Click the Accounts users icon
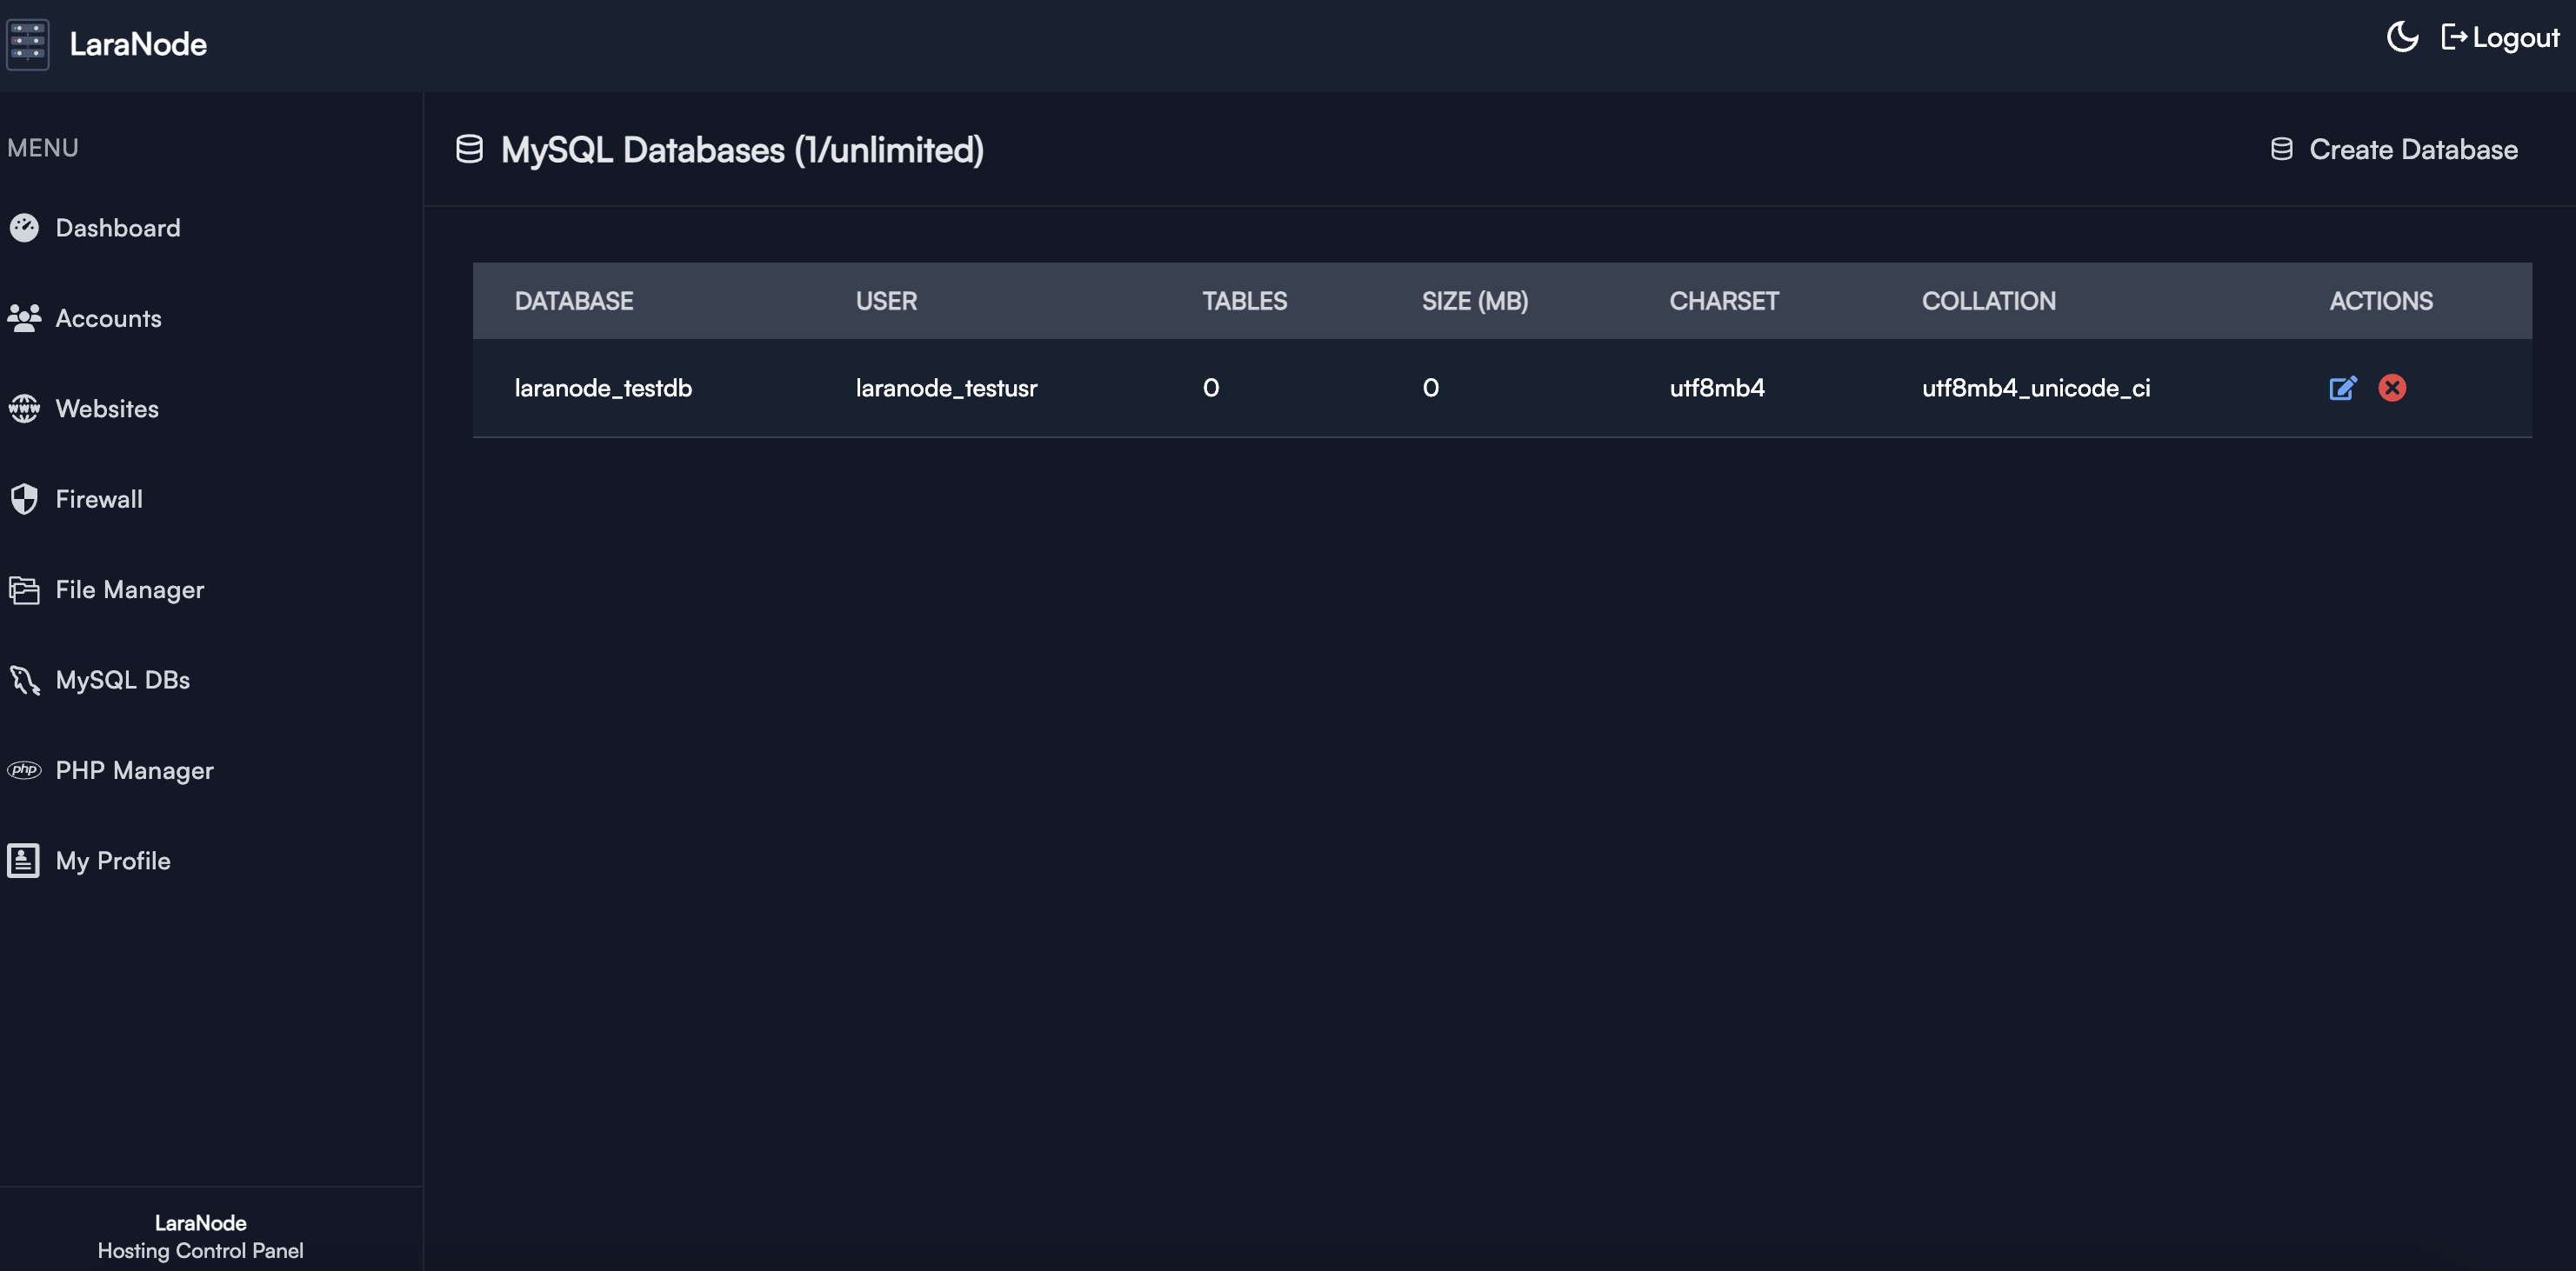The width and height of the screenshot is (2576, 1271). click(x=24, y=318)
